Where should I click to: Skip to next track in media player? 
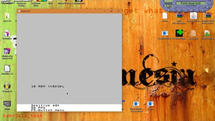[x=198, y=10]
